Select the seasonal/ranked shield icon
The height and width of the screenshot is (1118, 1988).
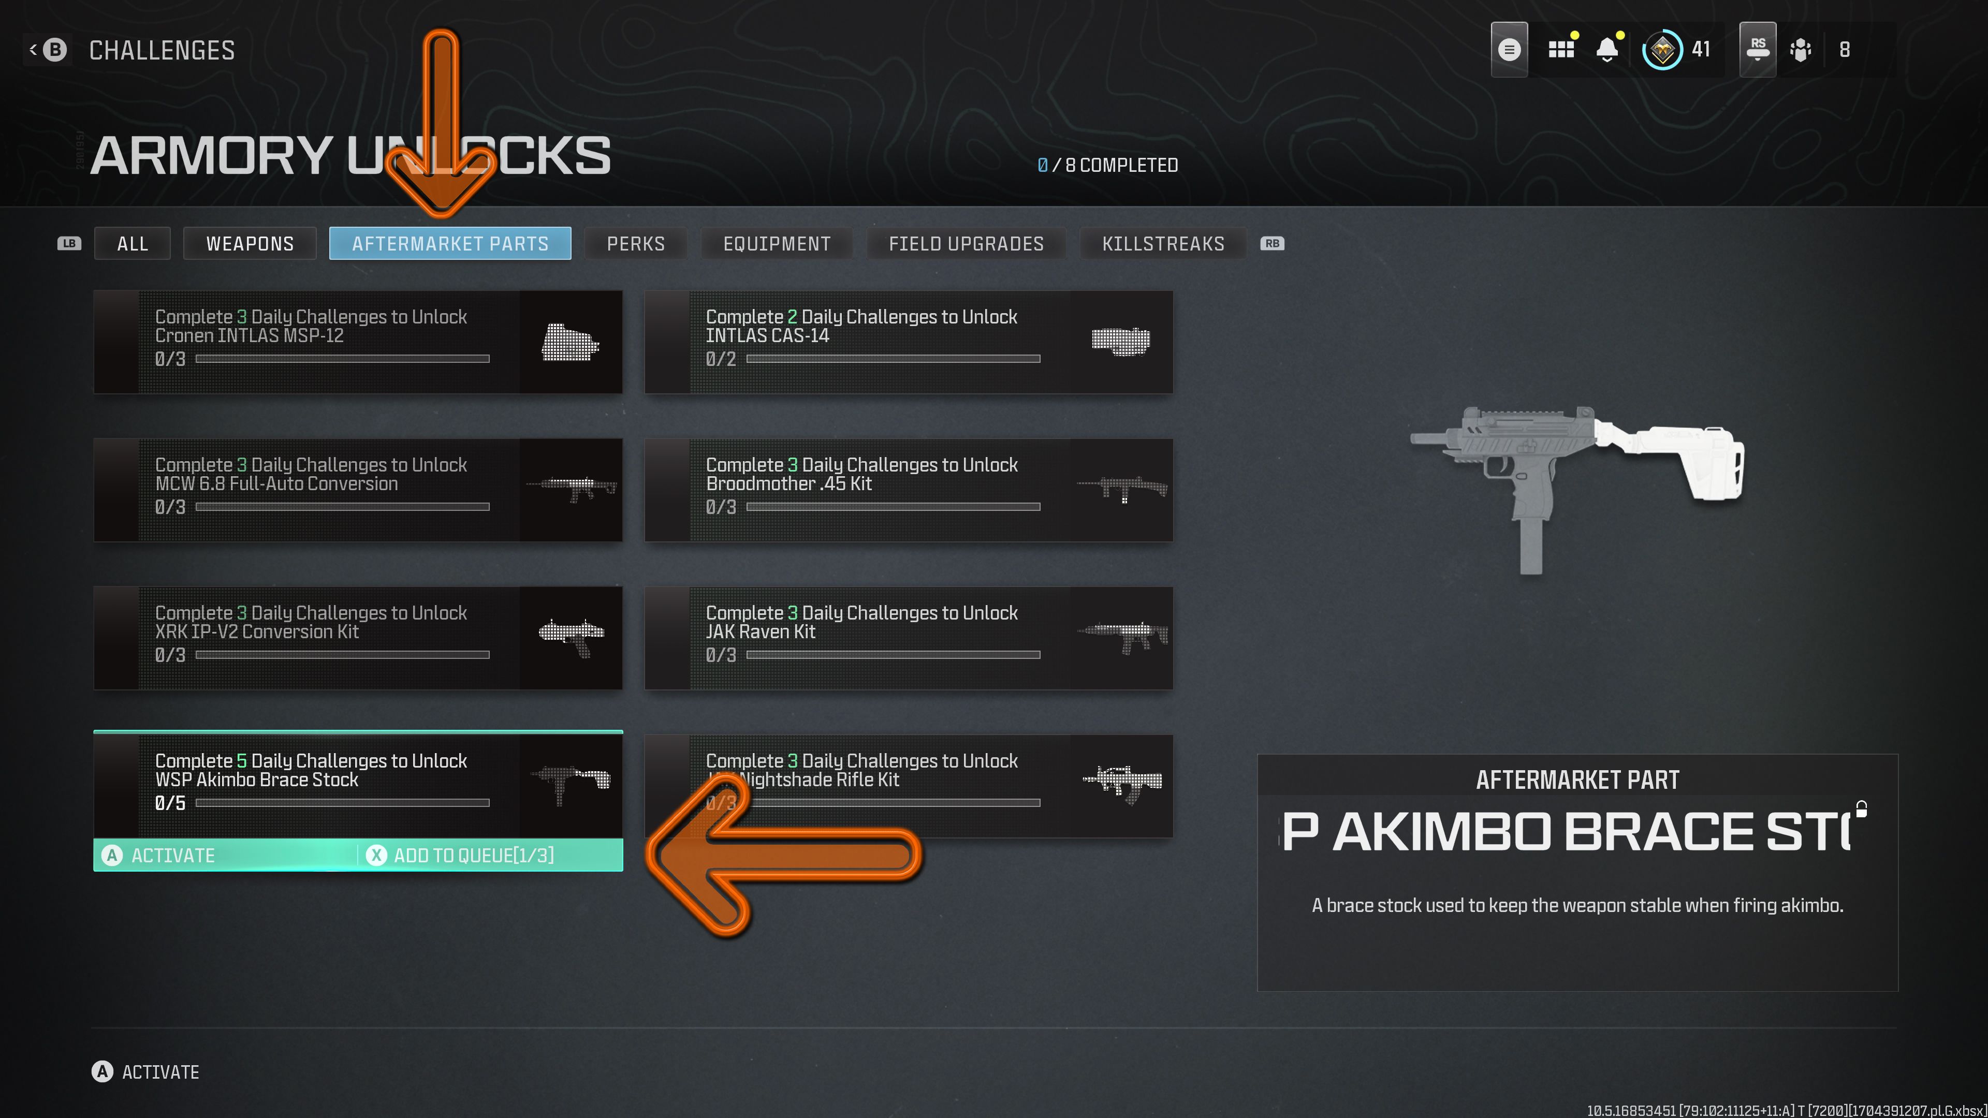point(1663,48)
